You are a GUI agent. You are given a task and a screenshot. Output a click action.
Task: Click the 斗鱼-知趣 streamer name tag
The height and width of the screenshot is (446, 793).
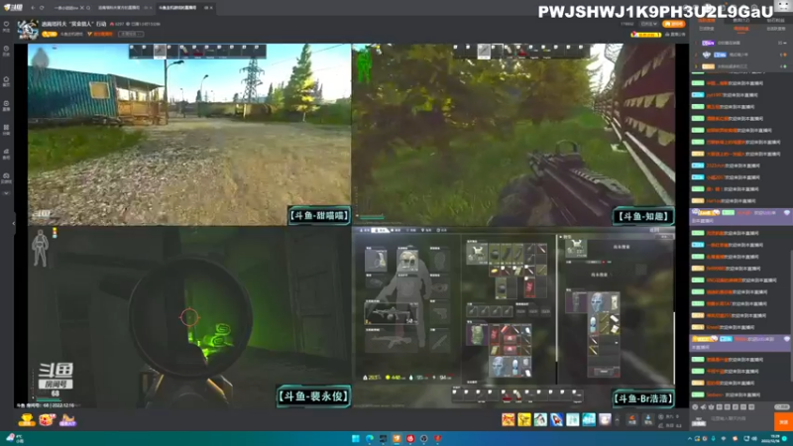click(643, 216)
